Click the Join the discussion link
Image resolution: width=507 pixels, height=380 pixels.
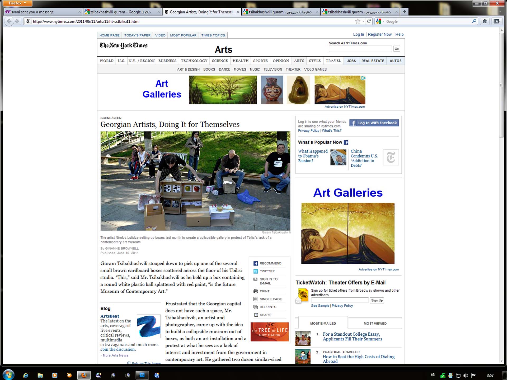[x=118, y=349]
